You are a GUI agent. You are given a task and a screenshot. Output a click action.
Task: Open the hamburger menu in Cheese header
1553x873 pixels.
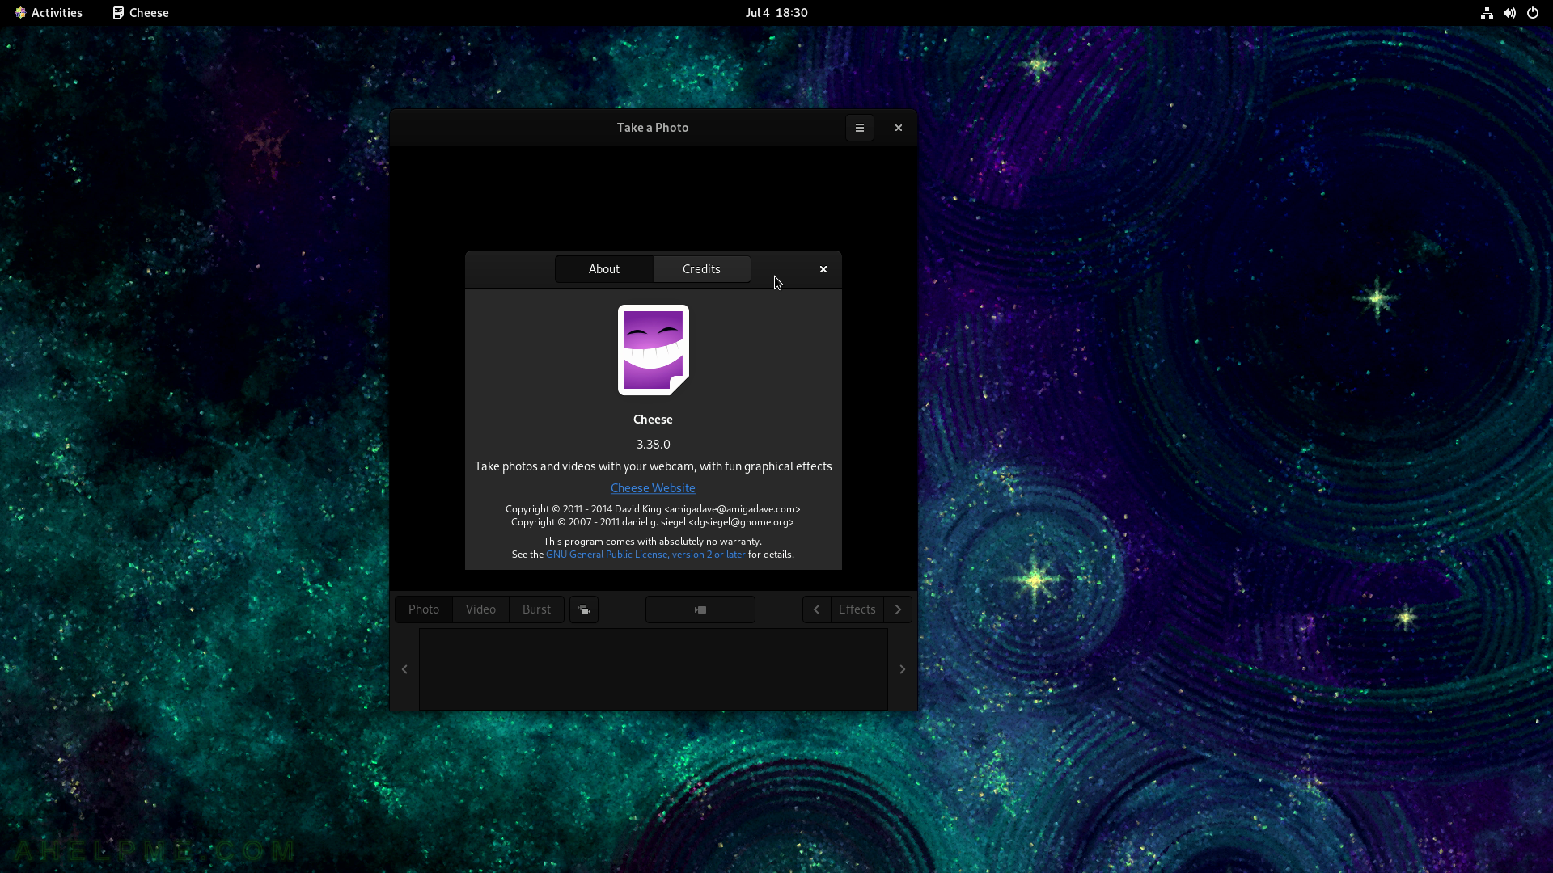click(x=859, y=128)
